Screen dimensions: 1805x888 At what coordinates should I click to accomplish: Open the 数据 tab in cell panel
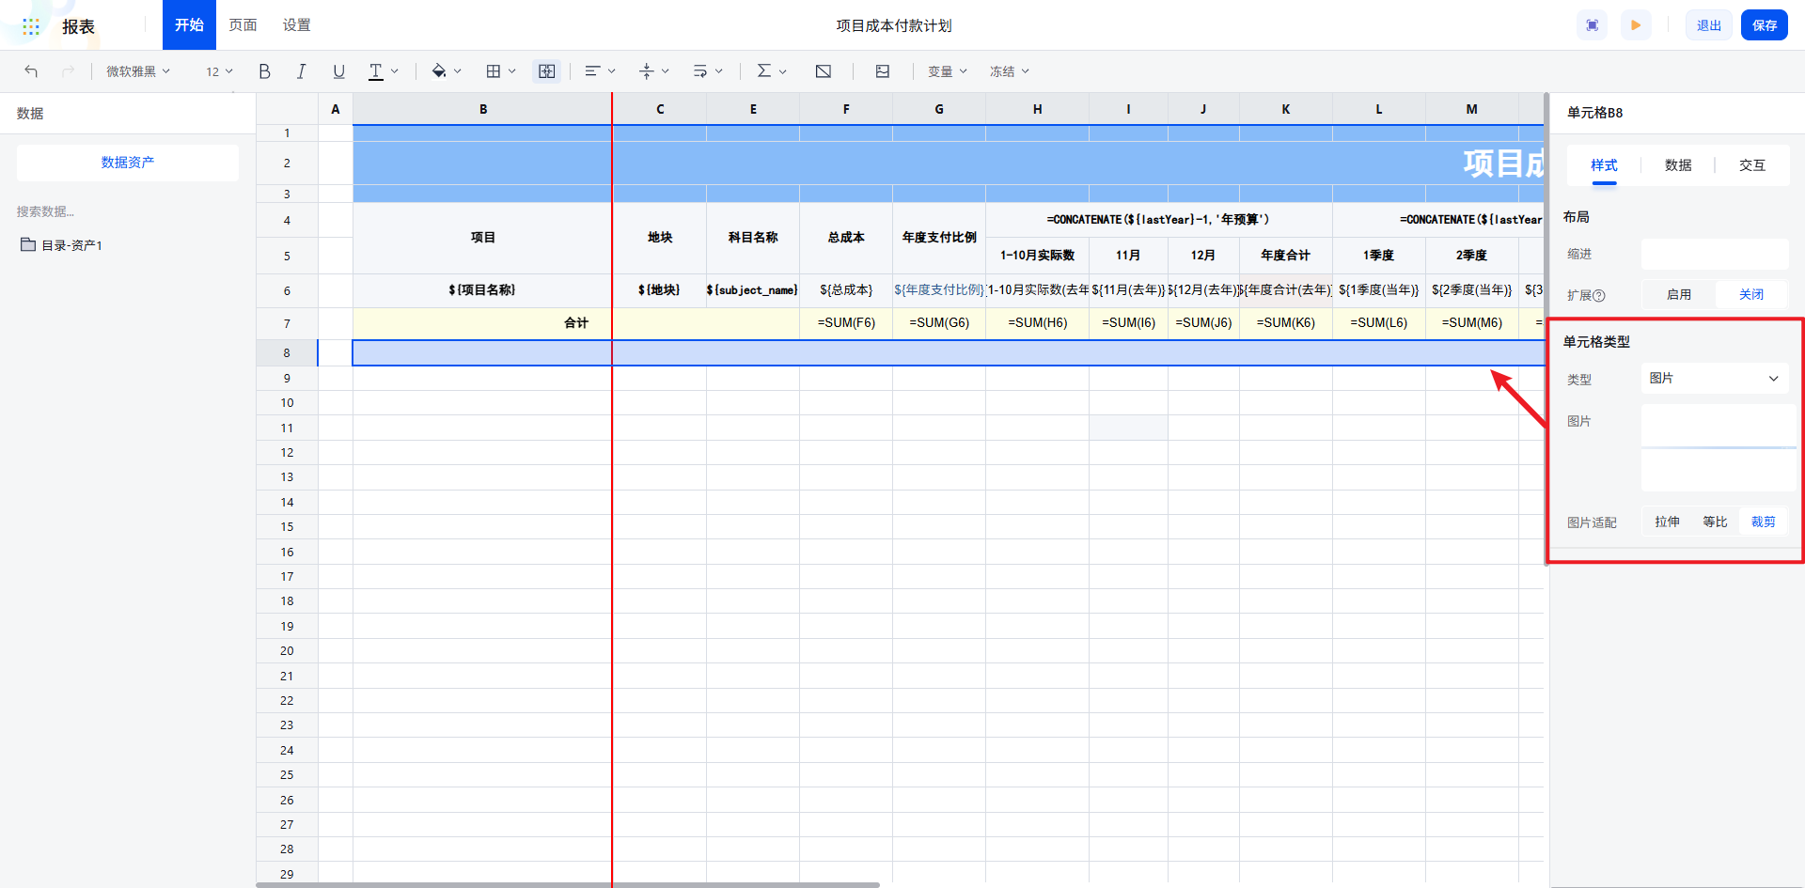point(1678,165)
